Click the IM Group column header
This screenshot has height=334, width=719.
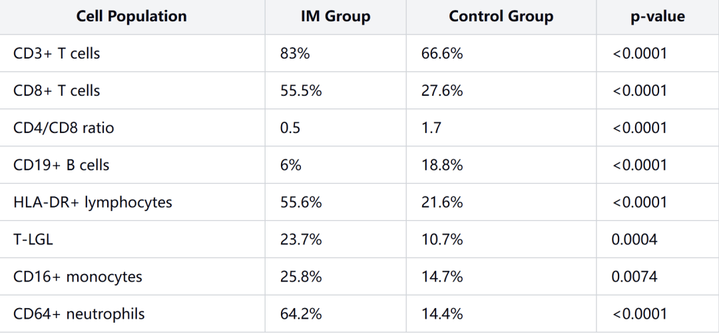(335, 17)
